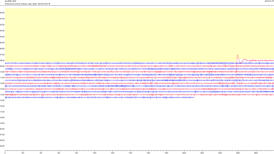Image resolution: width=274 pixels, height=154 pixels.
Task: Select the 10:30 time row label
Action: point(2,72)
